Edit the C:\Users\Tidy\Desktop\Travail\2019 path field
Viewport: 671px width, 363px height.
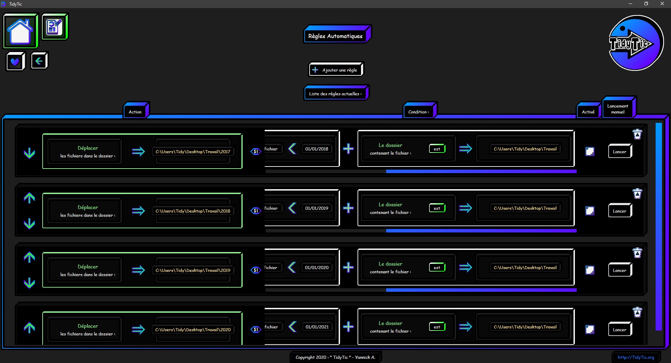click(x=193, y=270)
